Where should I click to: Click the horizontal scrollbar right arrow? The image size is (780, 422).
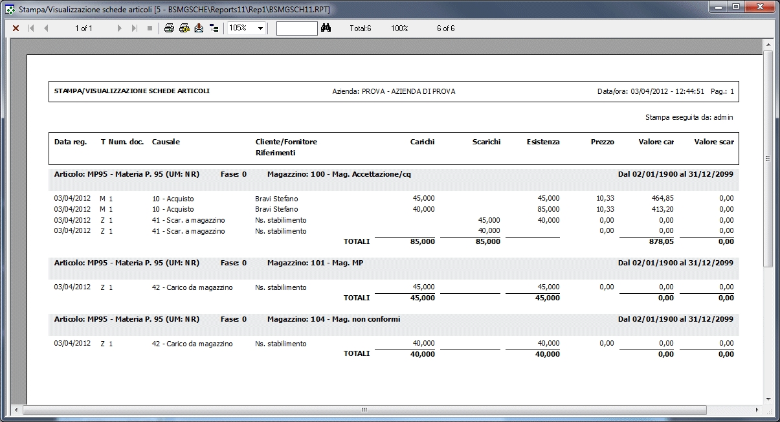[x=757, y=410]
